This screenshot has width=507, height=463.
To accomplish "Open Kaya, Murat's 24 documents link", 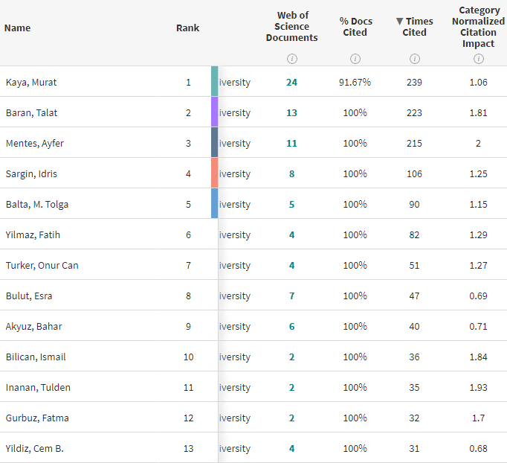I will 291,82.
